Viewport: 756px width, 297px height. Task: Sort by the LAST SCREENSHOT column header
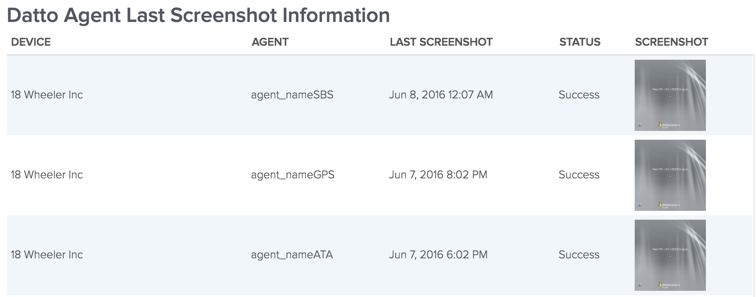pos(441,42)
